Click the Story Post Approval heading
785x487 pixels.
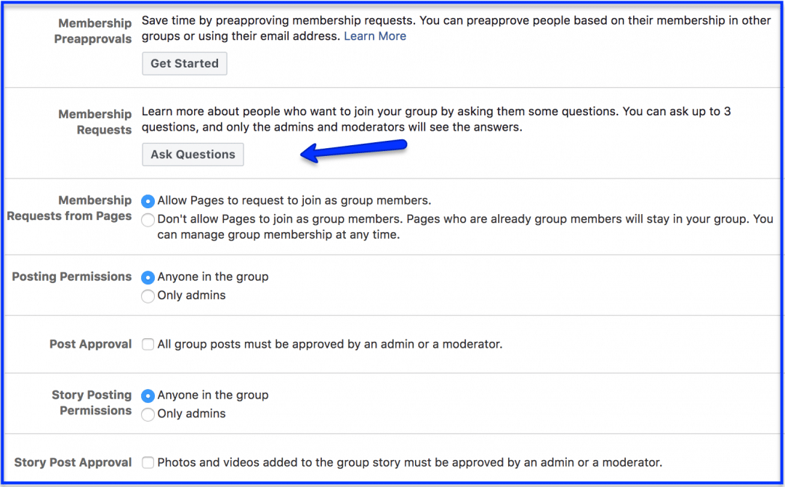pyautogui.click(x=73, y=462)
